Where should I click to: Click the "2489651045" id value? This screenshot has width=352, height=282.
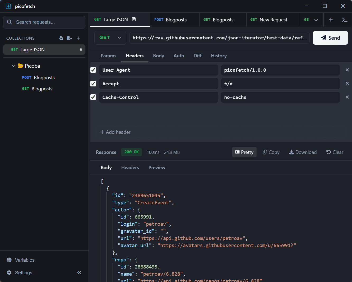[146, 196]
